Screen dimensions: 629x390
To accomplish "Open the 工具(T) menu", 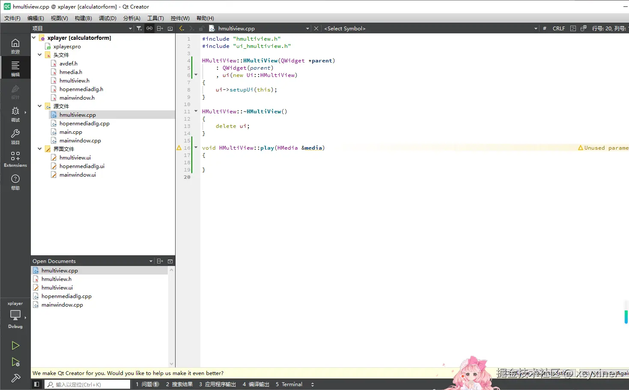I will click(x=155, y=18).
